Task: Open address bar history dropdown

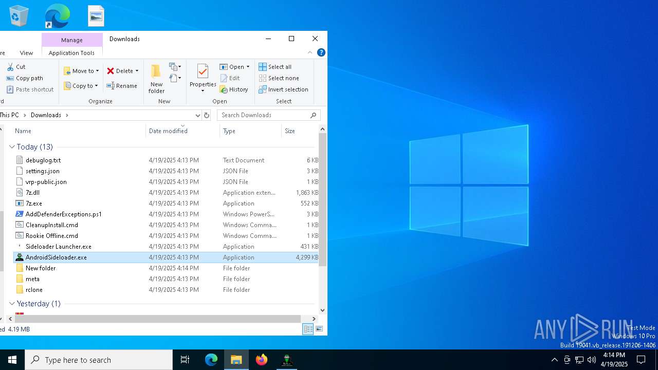Action: [197, 115]
